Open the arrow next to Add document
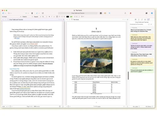Image resolution: width=157 pixels, height=118 pixels. (x=28, y=13)
